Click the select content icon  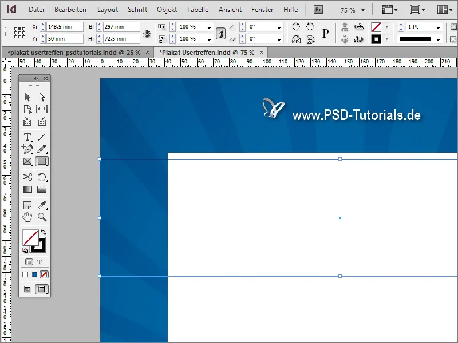pos(345,39)
